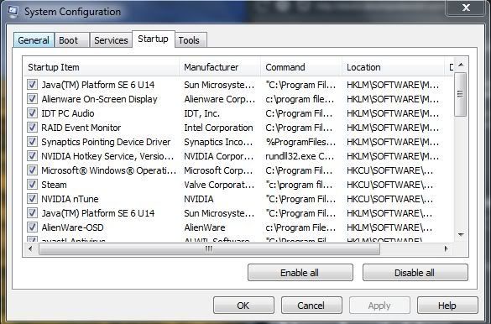
Task: Uncheck the Microsoft Windows Operating item
Action: click(32, 170)
